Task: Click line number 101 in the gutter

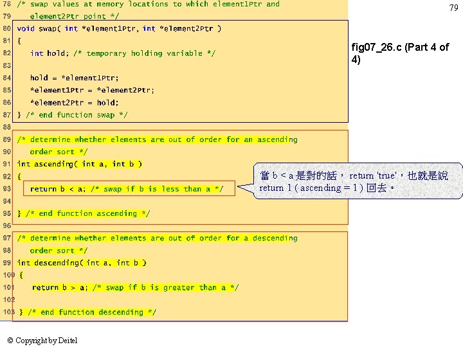Action: (x=8, y=288)
